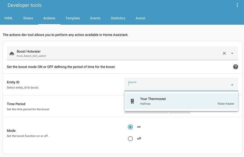Click the Boost Hotwater bell icon
244x157 pixels.
(x=12, y=53)
